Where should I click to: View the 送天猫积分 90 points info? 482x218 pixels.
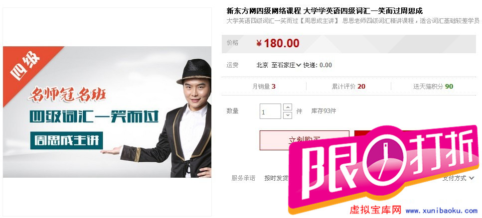[433, 86]
